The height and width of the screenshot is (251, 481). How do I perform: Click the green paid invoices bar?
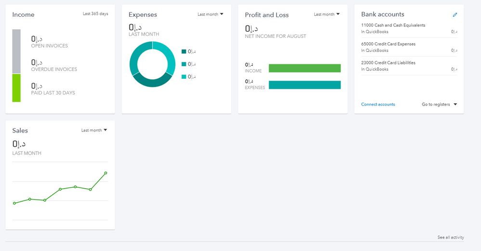click(16, 88)
